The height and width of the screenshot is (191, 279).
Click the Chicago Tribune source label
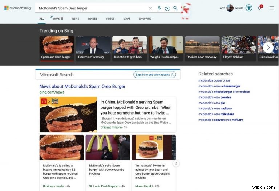(x=111, y=128)
